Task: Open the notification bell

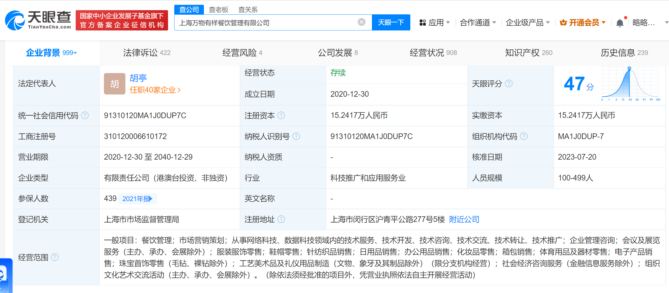Action: (x=620, y=23)
